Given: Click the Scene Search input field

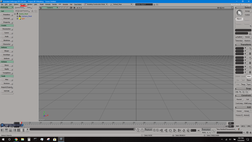Looking at the screenshot, I should coord(144,4).
